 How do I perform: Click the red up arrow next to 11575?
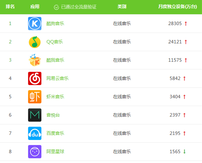point(186,60)
